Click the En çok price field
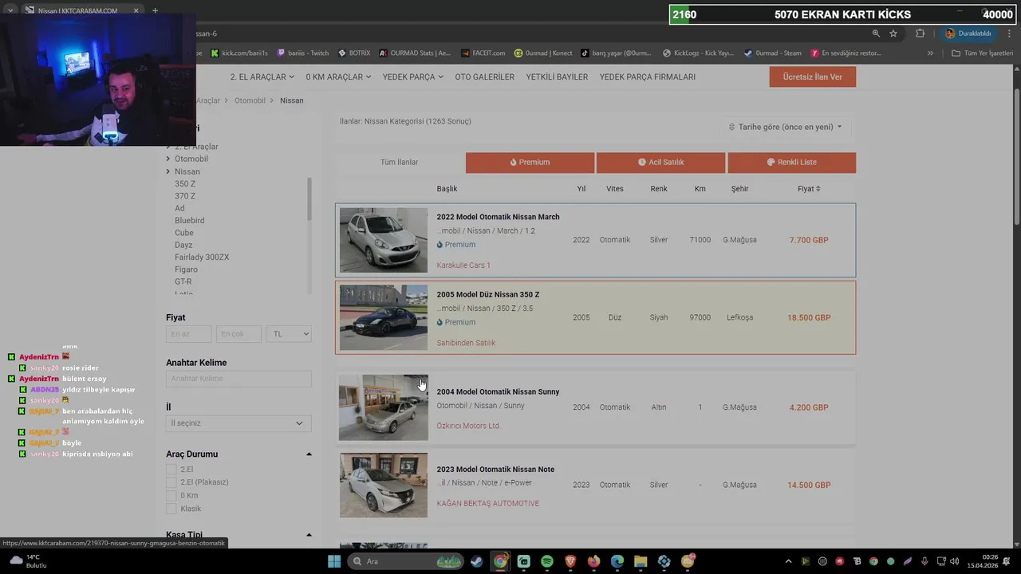Image resolution: width=1021 pixels, height=574 pixels. (x=238, y=334)
